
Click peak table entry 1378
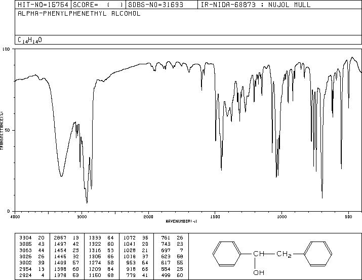pyautogui.click(x=60, y=275)
